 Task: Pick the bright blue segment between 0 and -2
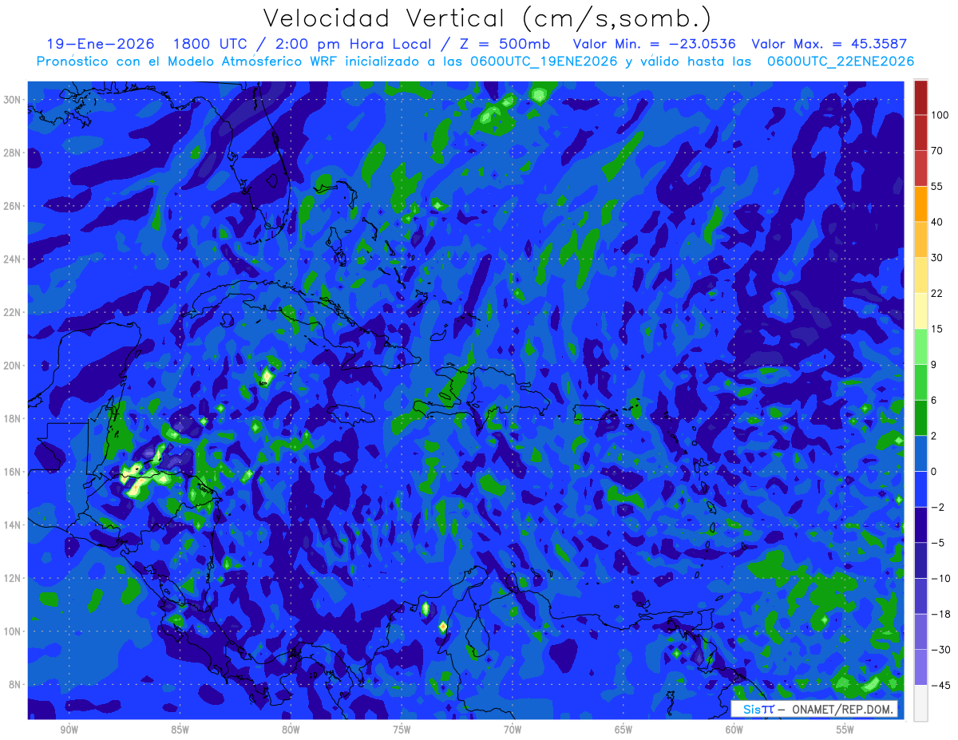920,489
